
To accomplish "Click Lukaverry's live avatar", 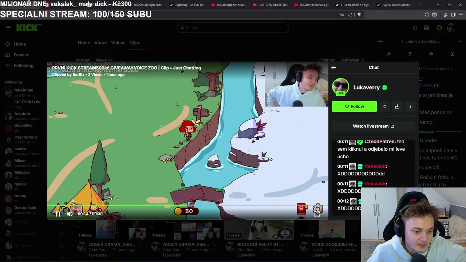I will 340,87.
